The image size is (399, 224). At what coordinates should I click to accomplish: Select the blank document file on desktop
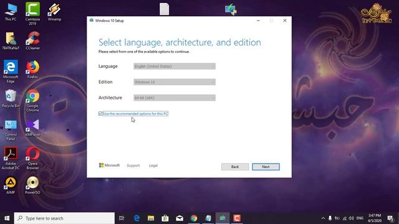click(165, 9)
